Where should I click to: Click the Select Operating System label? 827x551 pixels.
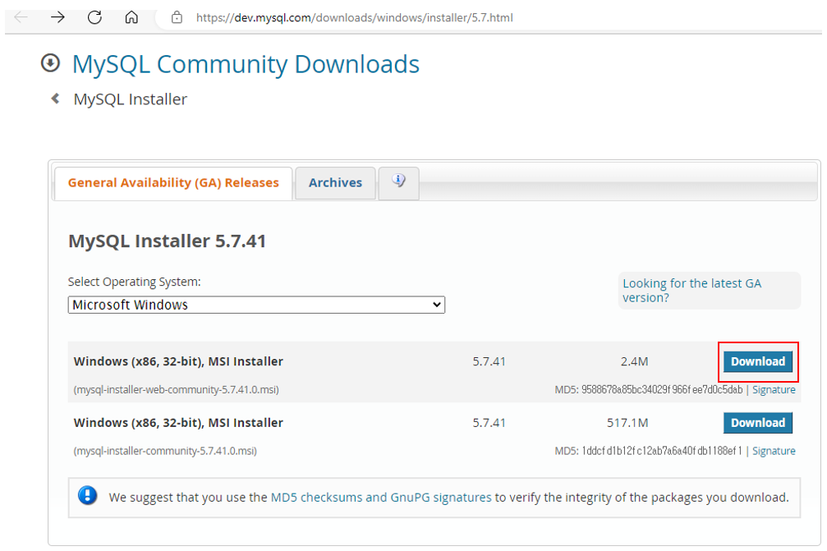point(135,282)
